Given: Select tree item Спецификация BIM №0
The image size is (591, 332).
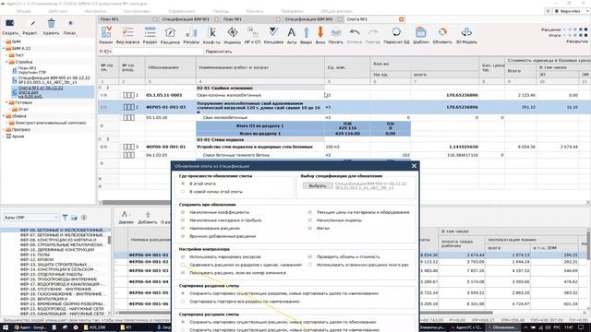Looking at the screenshot, I should tap(54, 80).
